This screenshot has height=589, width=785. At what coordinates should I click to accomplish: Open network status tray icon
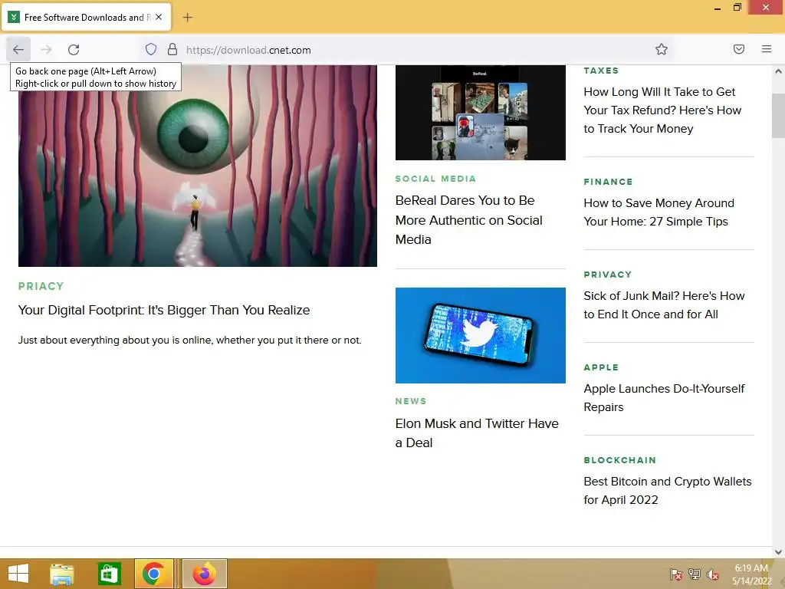[695, 574]
